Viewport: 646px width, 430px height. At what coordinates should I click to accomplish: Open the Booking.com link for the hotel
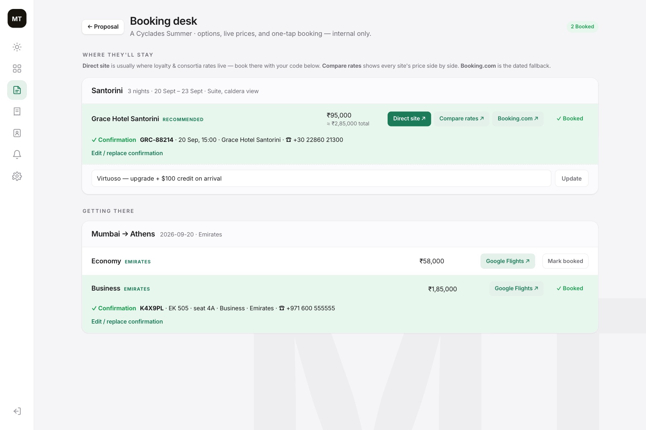[x=518, y=119]
